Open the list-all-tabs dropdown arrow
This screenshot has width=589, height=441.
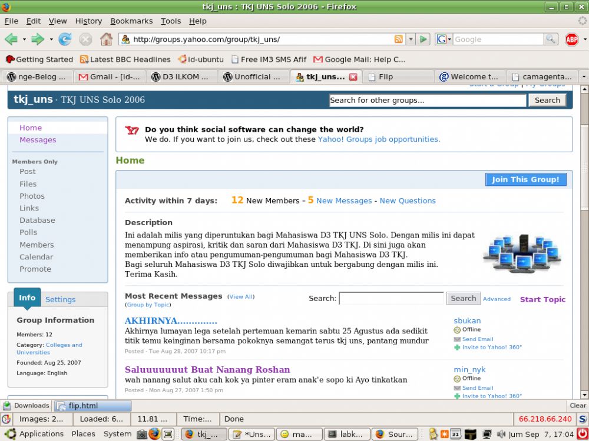click(584, 76)
